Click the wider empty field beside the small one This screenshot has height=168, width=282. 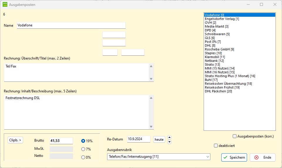[x=133, y=52]
